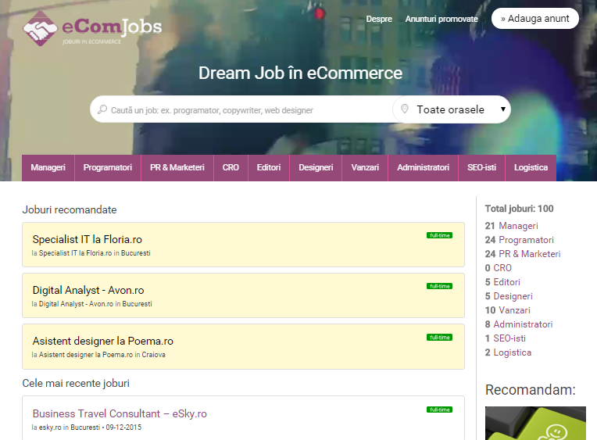The height and width of the screenshot is (440, 597).
Task: Click the Recomandam green keyboard thumbnail
Action: pos(535,424)
